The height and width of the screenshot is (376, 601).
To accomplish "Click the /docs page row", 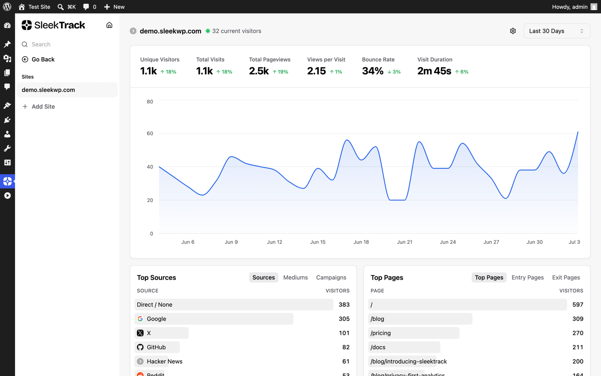I will click(477, 347).
